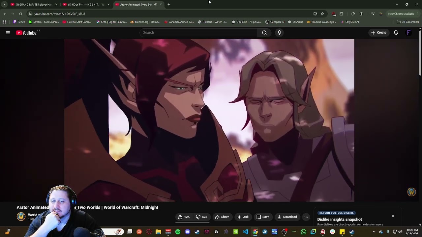The height and width of the screenshot is (237, 422).
Task: Open the Chrome extensions puzzle icon
Action: tap(341, 14)
